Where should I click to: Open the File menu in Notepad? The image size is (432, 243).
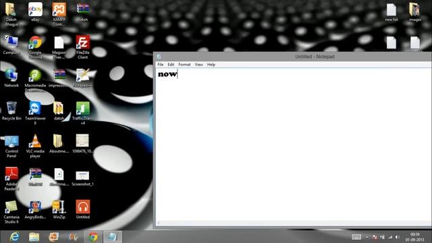[161, 65]
